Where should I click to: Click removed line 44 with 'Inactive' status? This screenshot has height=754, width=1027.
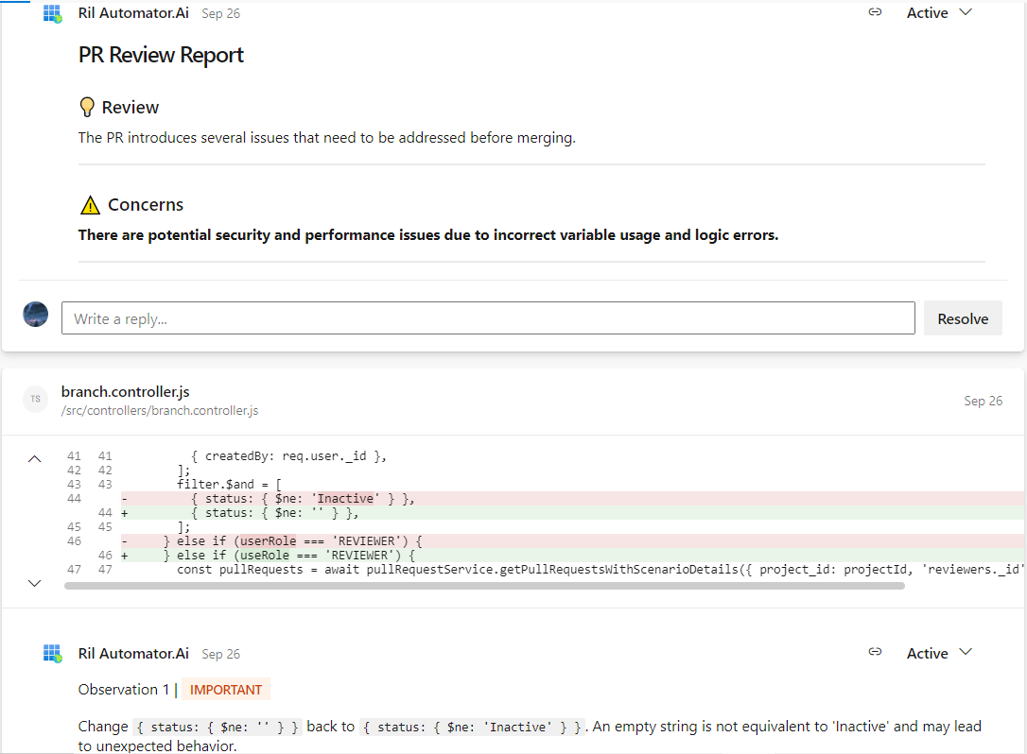pos(572,499)
